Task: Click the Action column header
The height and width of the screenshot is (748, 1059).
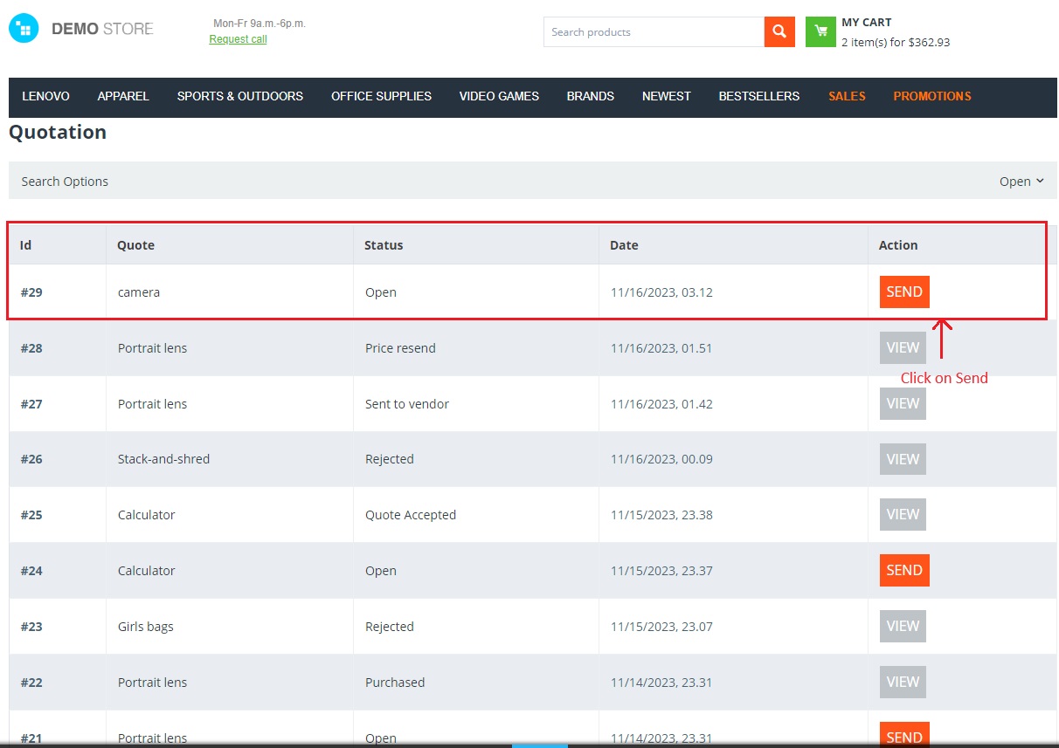Action: [x=898, y=245]
